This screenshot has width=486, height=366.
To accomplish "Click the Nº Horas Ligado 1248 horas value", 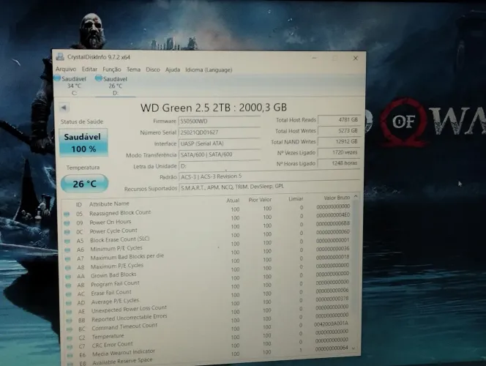I will [x=339, y=163].
